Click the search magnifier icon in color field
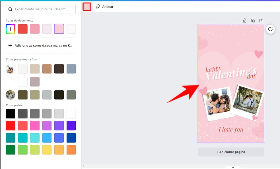280x169 pixels. point(10,9)
